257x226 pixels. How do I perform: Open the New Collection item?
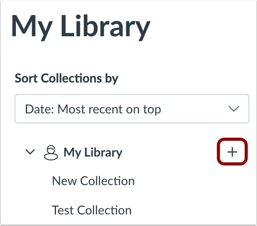[x=93, y=181]
